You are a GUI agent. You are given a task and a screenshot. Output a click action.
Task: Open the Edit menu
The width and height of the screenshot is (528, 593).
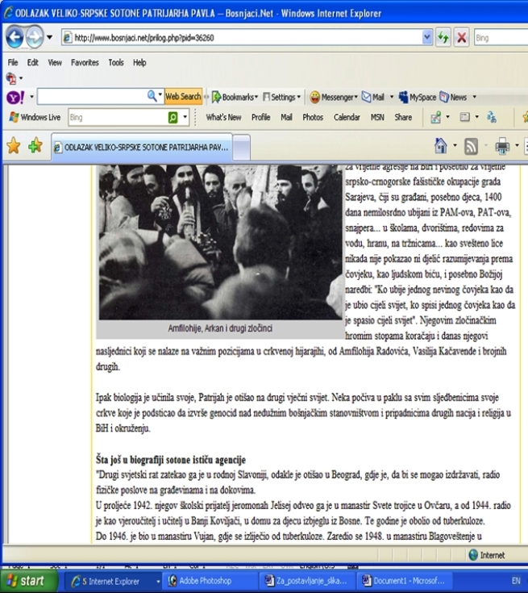[33, 63]
